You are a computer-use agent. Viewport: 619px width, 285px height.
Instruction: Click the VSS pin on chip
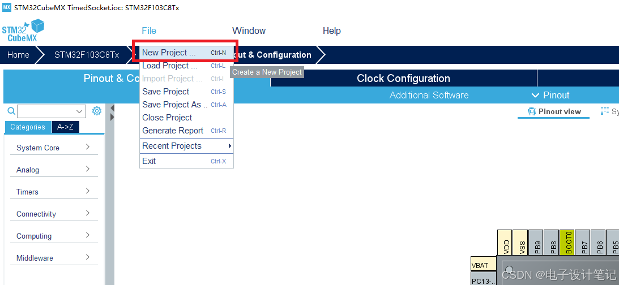click(520, 243)
